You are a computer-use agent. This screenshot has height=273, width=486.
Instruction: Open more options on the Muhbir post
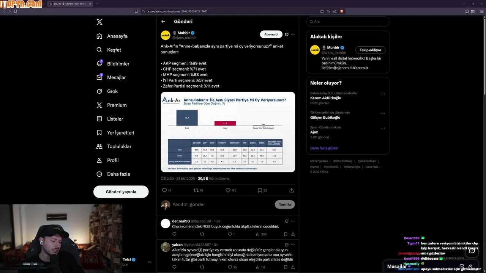(293, 35)
